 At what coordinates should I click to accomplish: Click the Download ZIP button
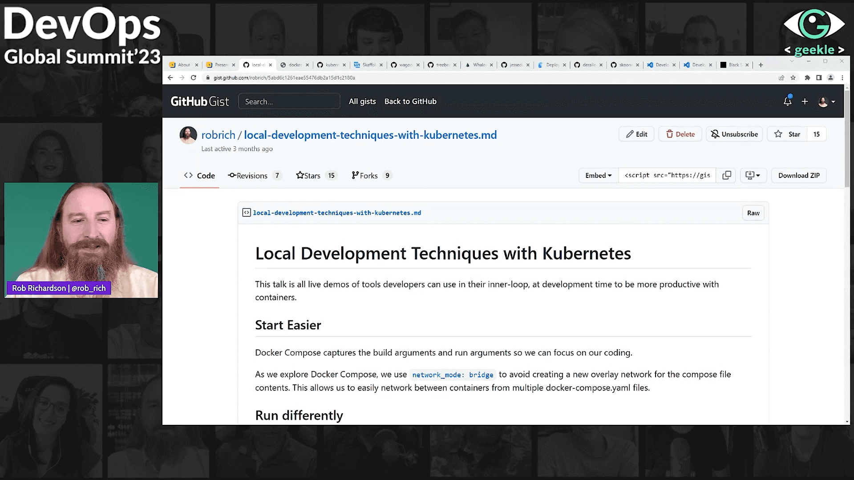(799, 175)
